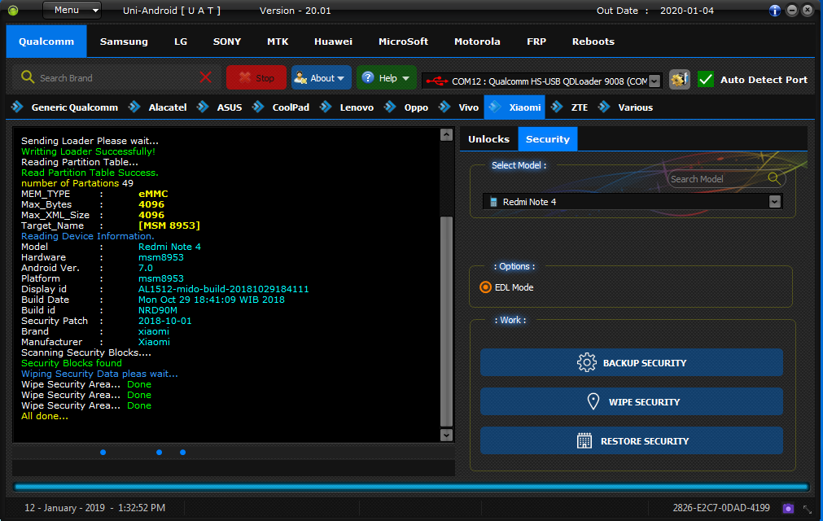Select the EDL Mode radio option
This screenshot has width=823, height=521.
(485, 287)
